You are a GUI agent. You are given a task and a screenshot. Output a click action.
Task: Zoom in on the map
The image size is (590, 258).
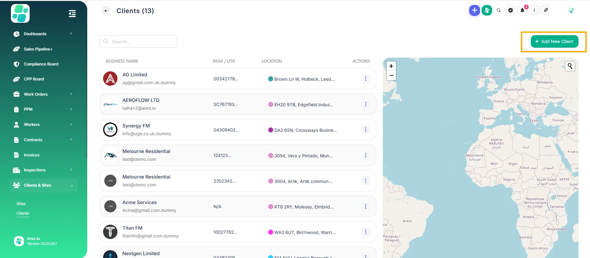click(x=391, y=66)
